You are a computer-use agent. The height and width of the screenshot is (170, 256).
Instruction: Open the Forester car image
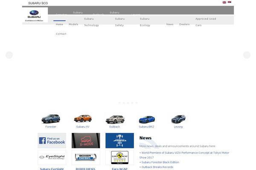pyautogui.click(x=51, y=119)
